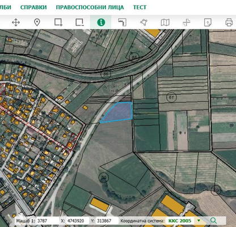Click the scale input showing 3787

coord(48,221)
